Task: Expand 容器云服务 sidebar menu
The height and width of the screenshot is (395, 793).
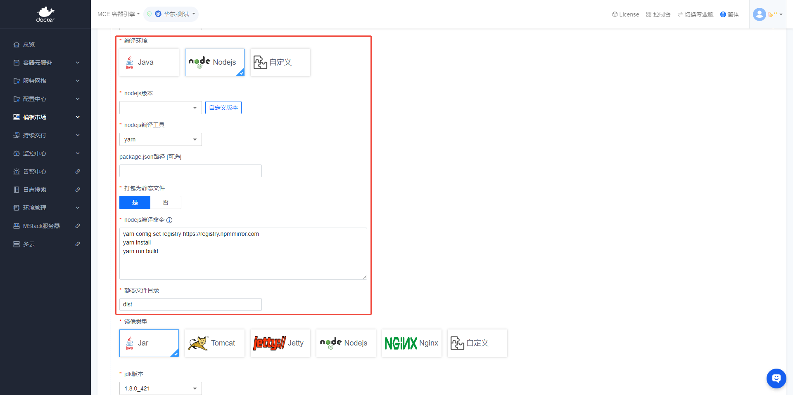Action: click(x=45, y=63)
